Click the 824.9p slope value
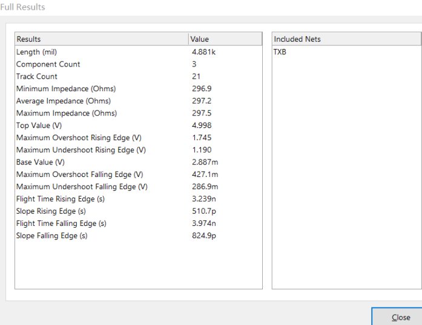422x325 pixels. pyautogui.click(x=204, y=236)
